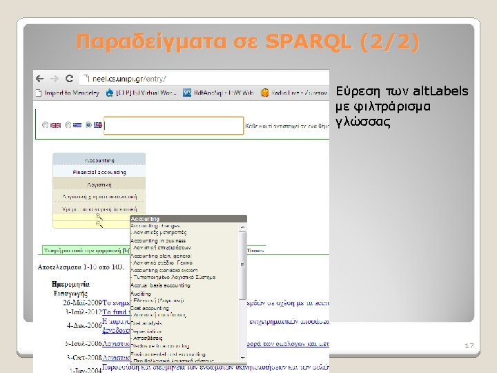This screenshot has width=497, height=373.
Task: Click the Accounting header of the suggestion list
Action: pos(188,219)
